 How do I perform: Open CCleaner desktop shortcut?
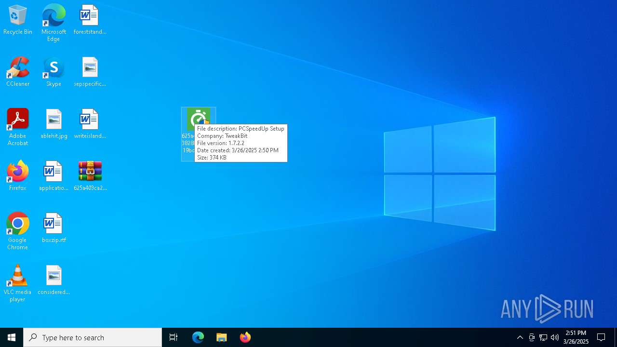(x=18, y=72)
